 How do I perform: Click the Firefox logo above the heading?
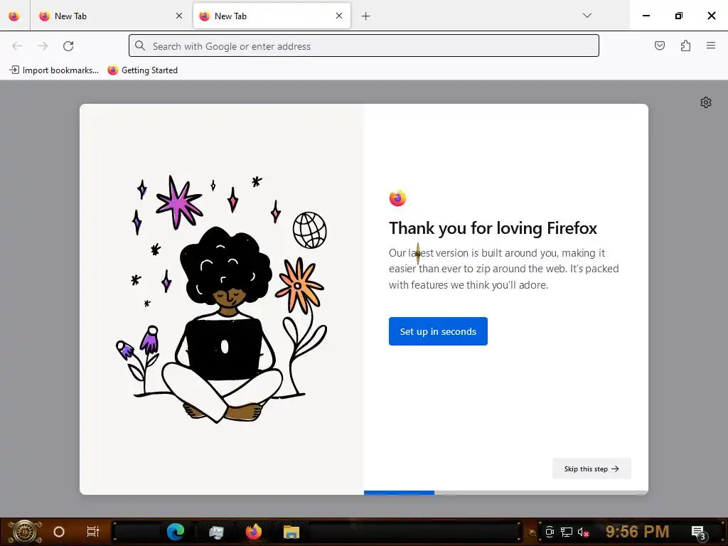pyautogui.click(x=397, y=198)
